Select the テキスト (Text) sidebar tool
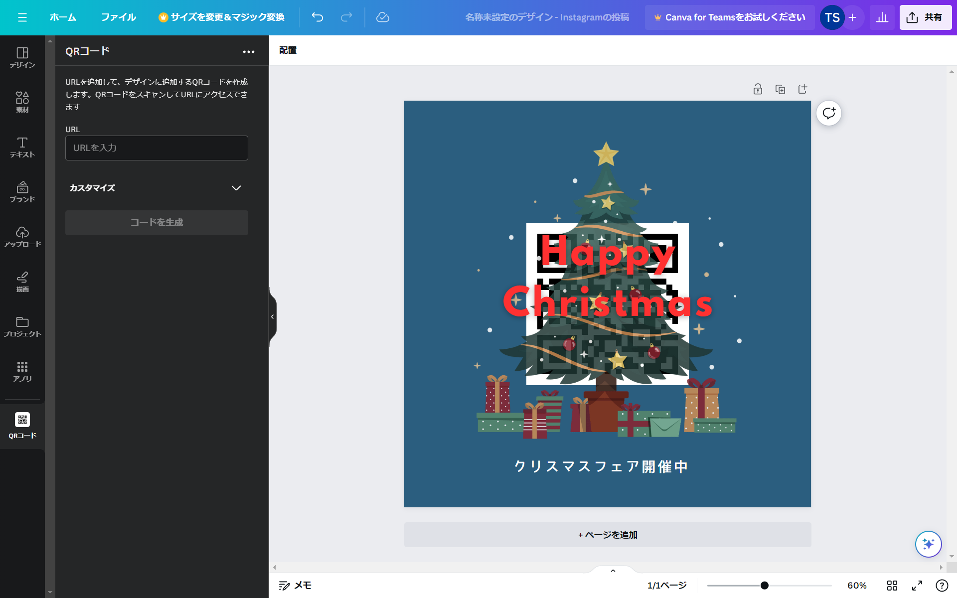 tap(22, 147)
